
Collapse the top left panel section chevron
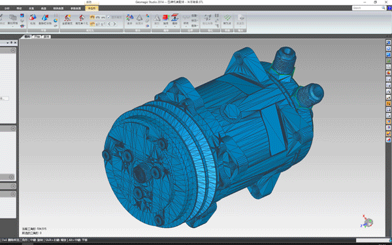point(13,50)
